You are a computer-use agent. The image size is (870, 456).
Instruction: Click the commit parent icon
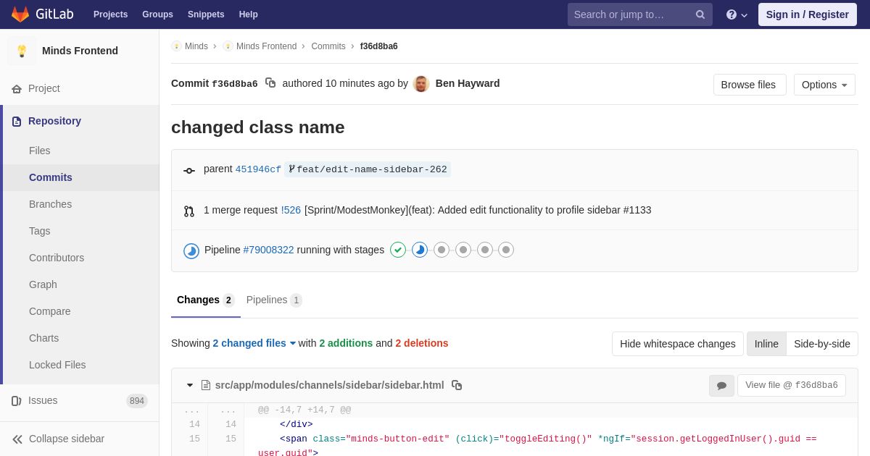click(189, 171)
